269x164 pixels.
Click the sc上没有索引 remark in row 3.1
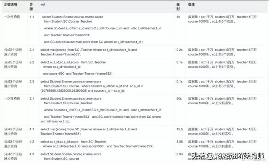click(x=222, y=101)
